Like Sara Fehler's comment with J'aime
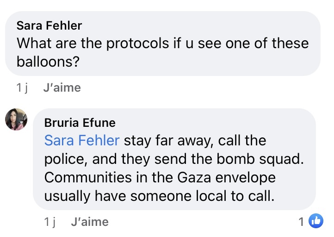Screen dimensions: 334x237 click(x=62, y=87)
